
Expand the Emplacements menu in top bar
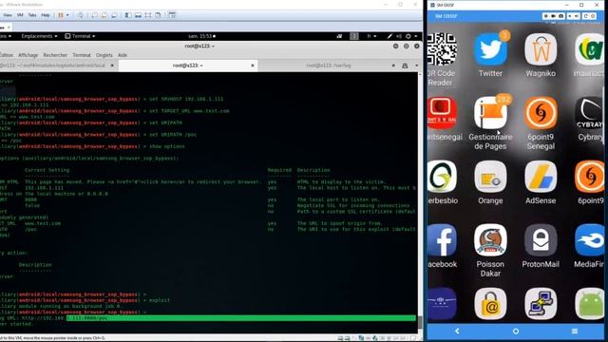tap(39, 36)
